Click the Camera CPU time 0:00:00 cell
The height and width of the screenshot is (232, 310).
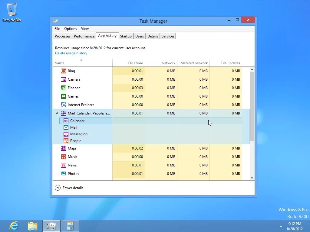(x=129, y=79)
